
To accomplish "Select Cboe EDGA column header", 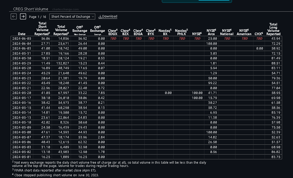I will 138,32.
